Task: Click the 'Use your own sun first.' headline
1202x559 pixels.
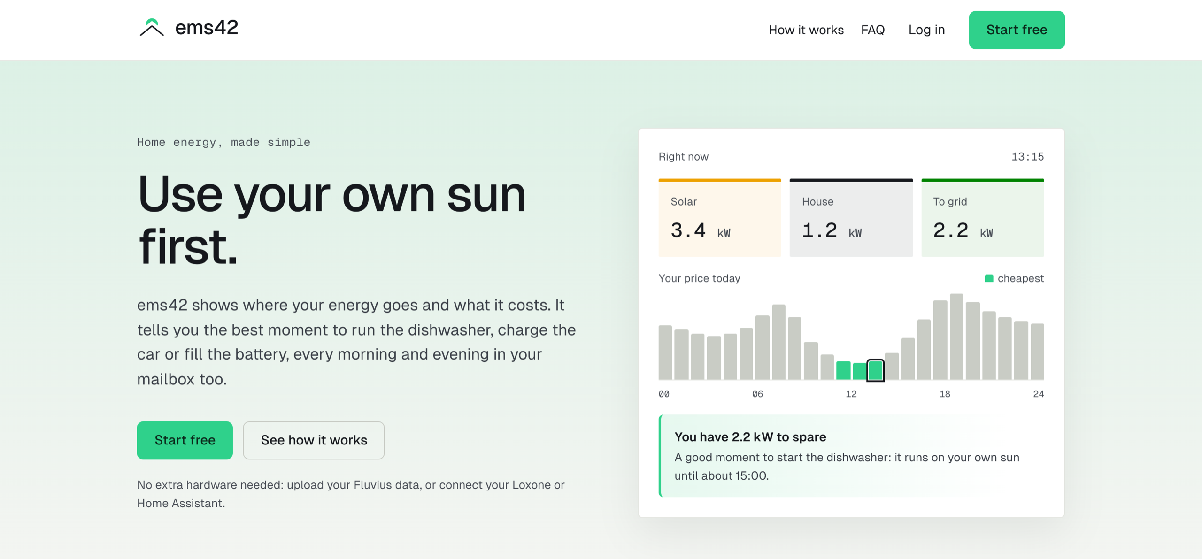Action: coord(331,220)
